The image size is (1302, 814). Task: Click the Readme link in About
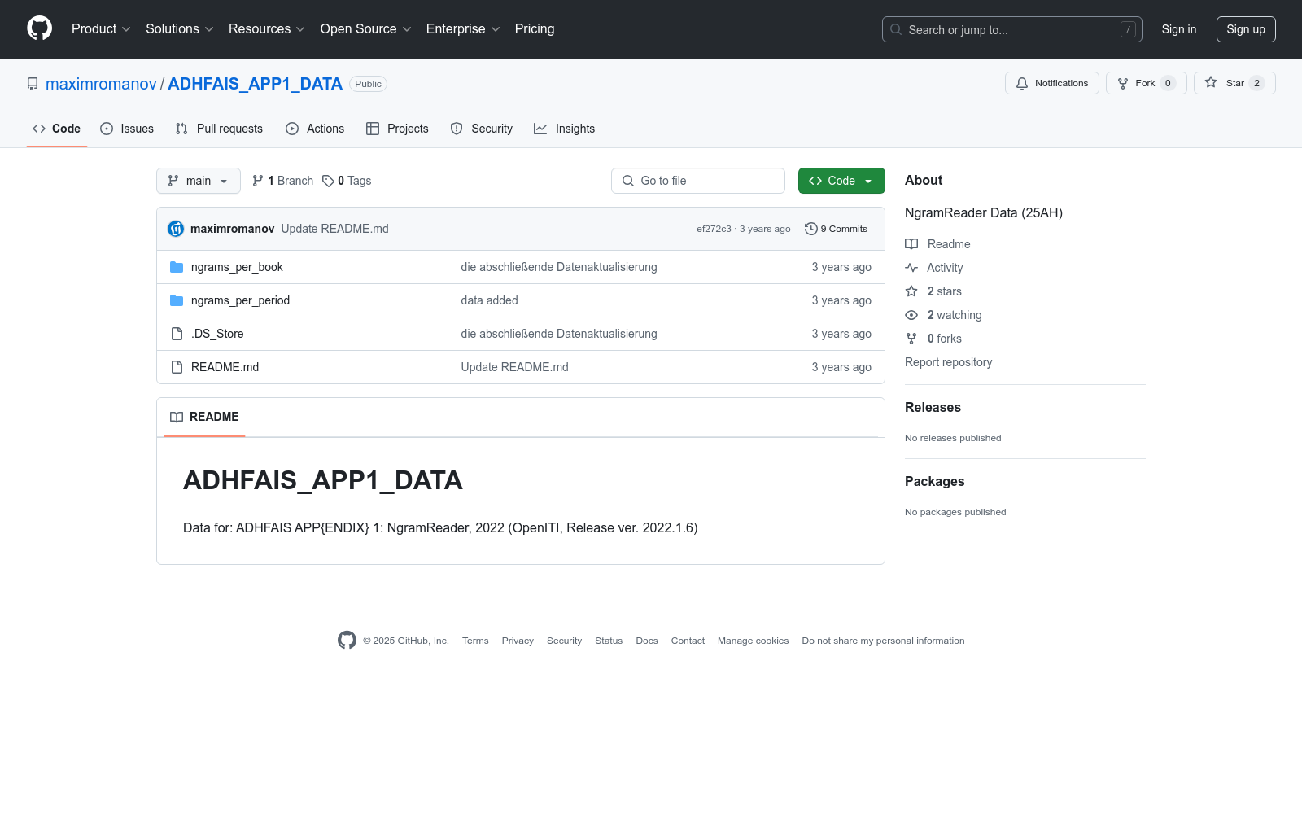pyautogui.click(x=938, y=244)
